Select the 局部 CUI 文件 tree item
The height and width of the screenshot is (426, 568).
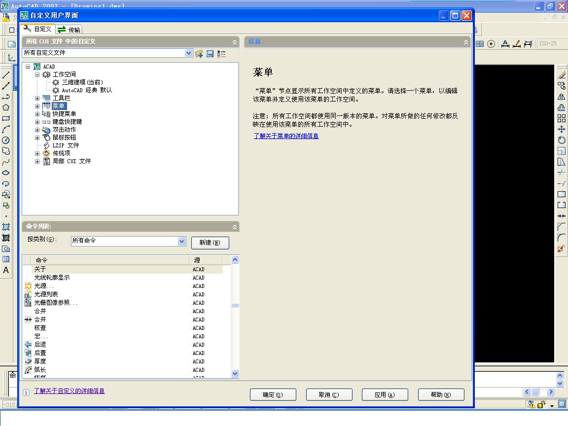(71, 161)
